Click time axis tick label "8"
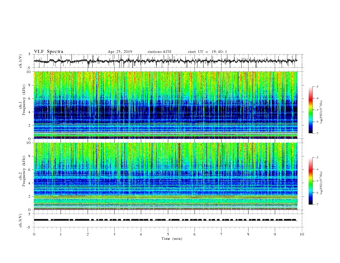The height and width of the screenshot is (263, 340). click(248, 234)
